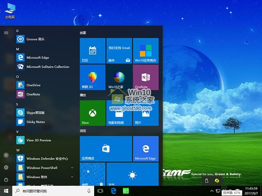Open the green iQIYI taskbar app
The width and height of the screenshot is (262, 196).
(x=126, y=191)
